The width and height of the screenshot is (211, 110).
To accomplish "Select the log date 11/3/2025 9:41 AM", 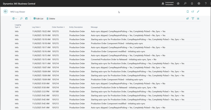I will pos(41,108).
